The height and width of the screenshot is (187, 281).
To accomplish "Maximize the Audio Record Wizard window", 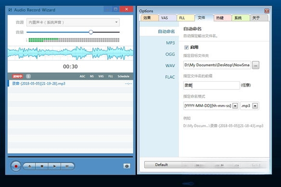I will [116, 9].
